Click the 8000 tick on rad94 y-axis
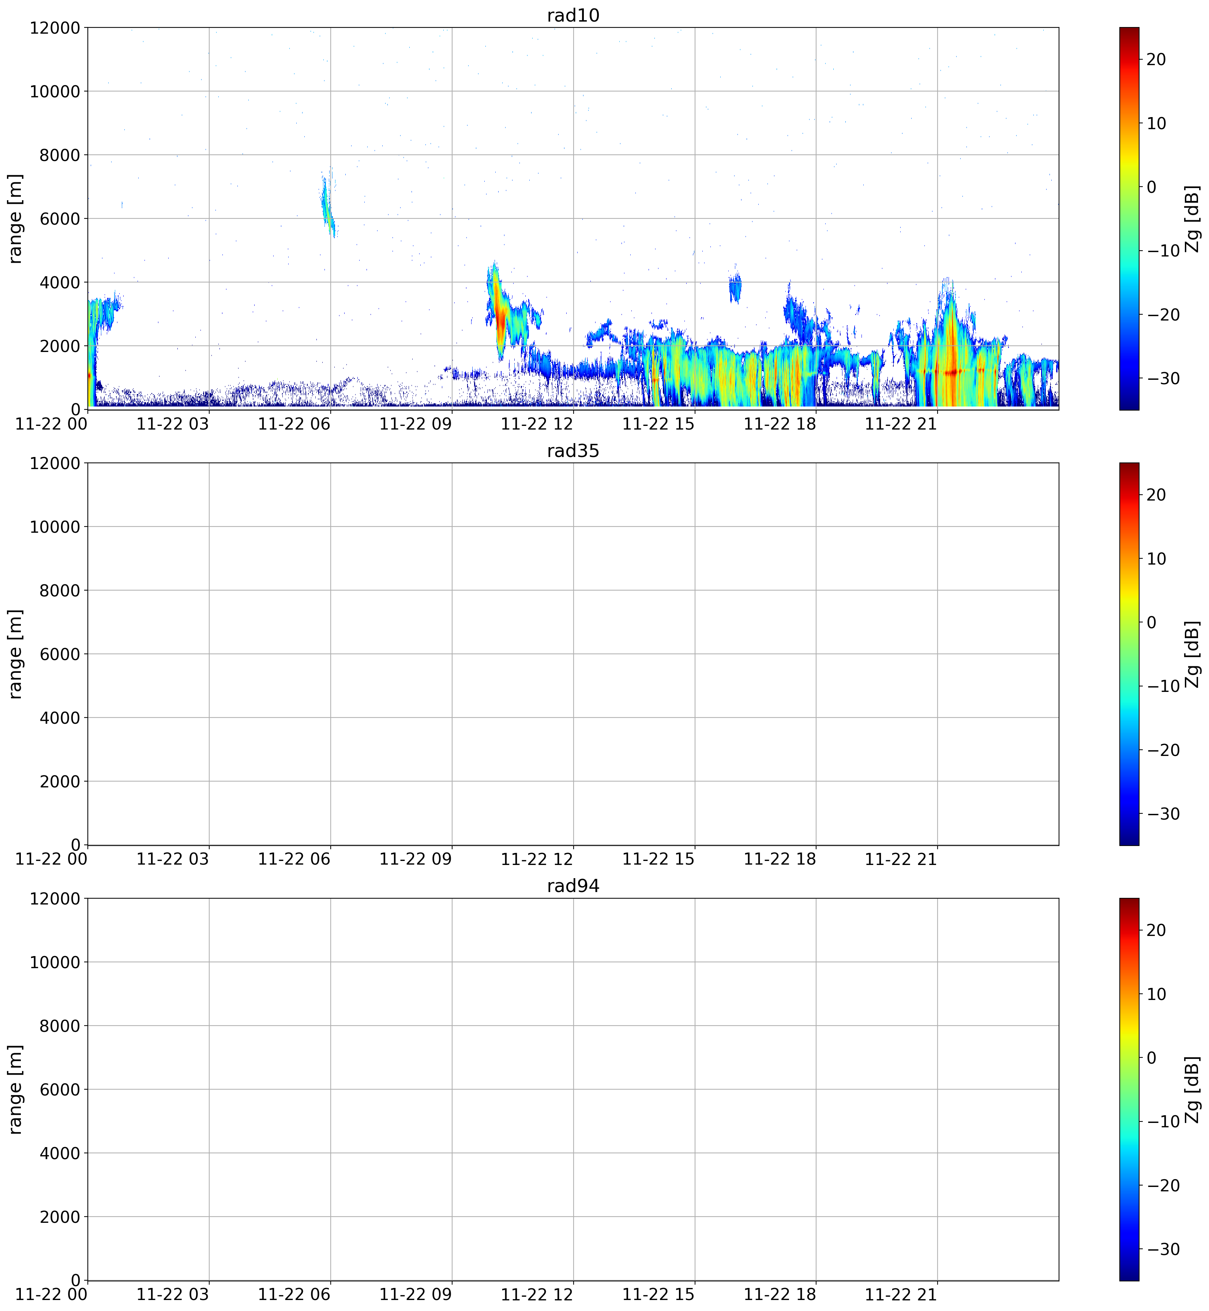 pyautogui.click(x=60, y=1026)
